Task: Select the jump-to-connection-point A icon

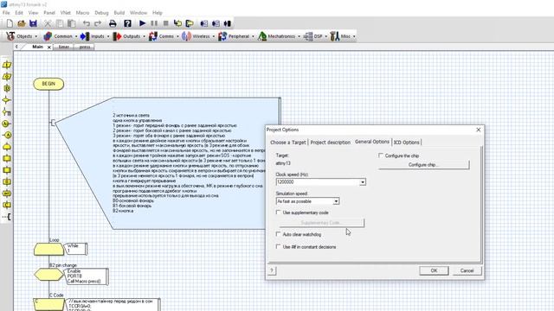Action: click(x=7, y=135)
